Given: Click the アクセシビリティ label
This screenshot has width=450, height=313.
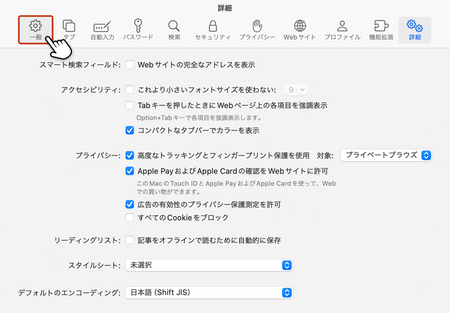Looking at the screenshot, I should click(x=91, y=90).
